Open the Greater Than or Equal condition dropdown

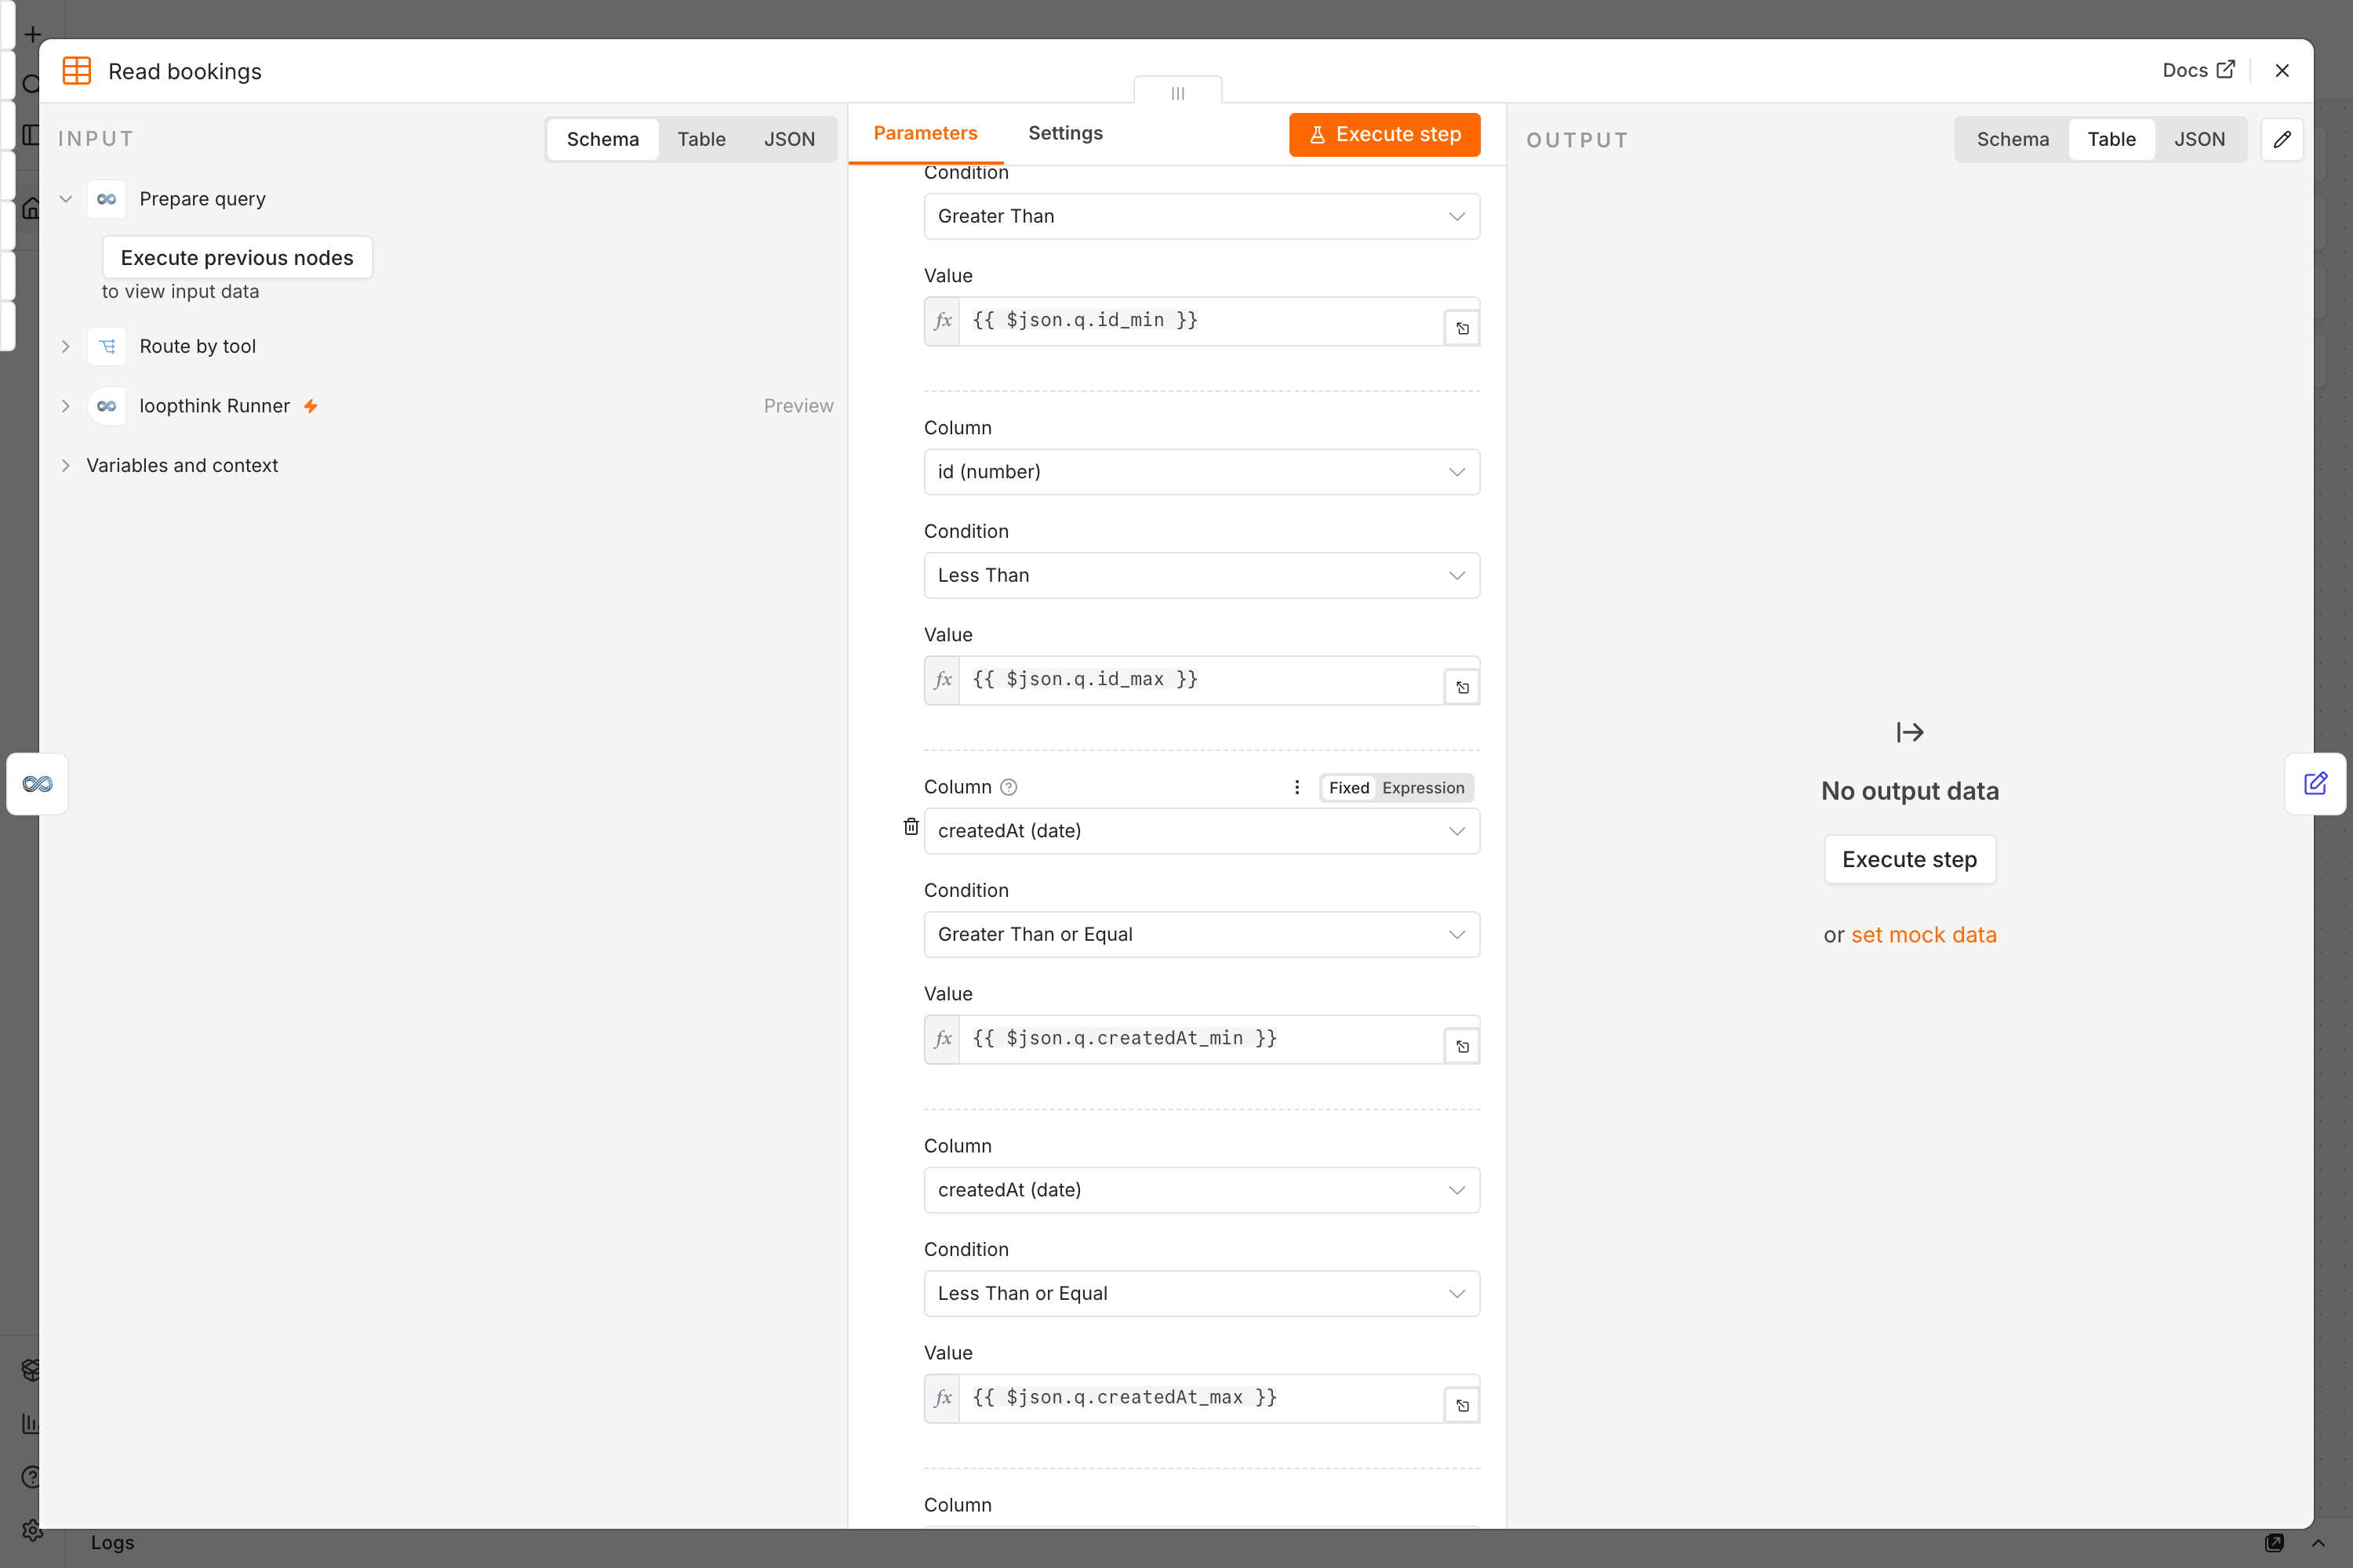pos(1202,934)
